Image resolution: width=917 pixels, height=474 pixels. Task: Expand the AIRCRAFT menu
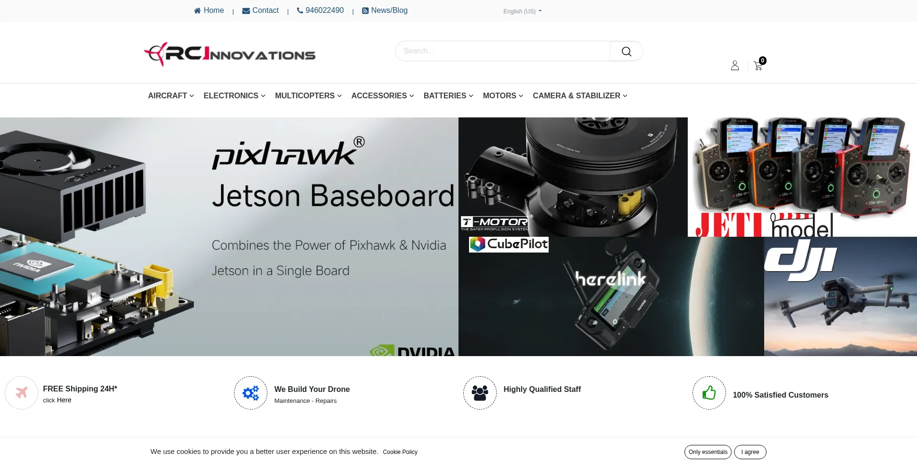click(171, 95)
